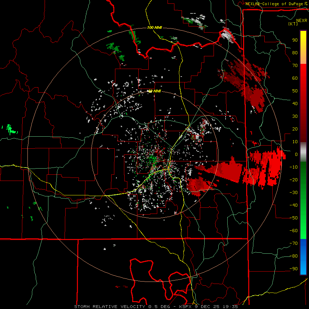Viewport: 309px width, 309px height.
Task: Select the -50 value on velocity scale
Action: (294, 218)
